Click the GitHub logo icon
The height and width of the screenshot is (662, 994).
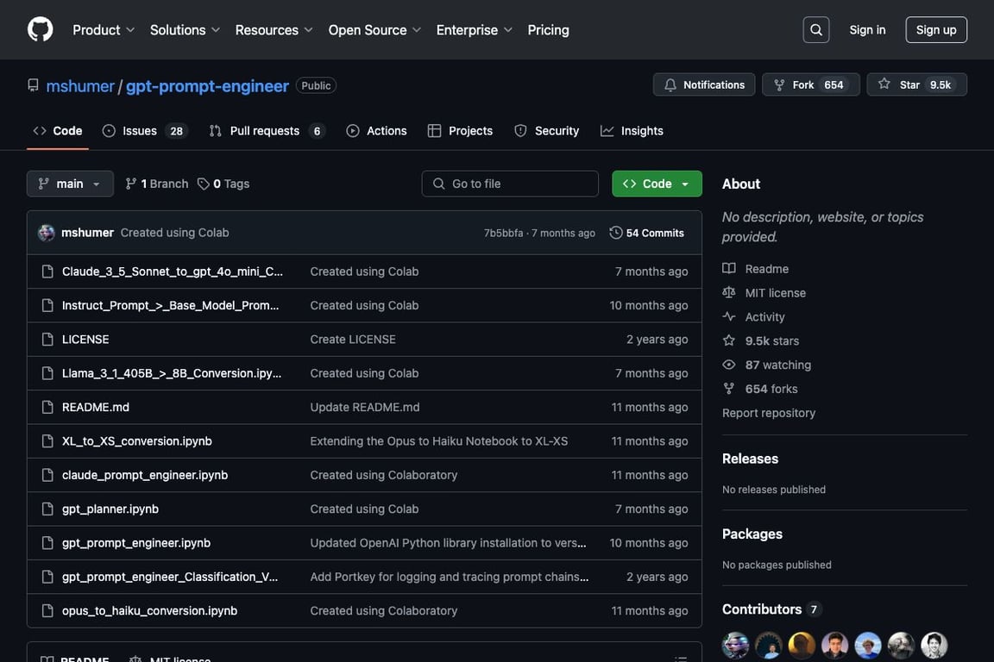(40, 29)
